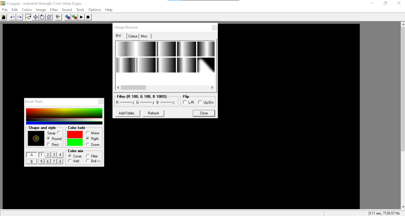
Task: Click the blue and purple gears icon
Action: (68, 17)
